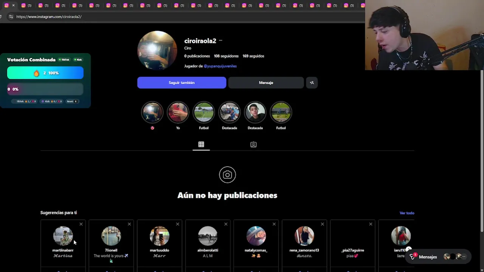
Task: Switch to the tagged photos tab
Action: (253, 144)
